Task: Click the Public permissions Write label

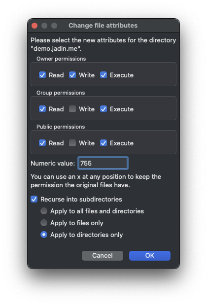Action: tap(87, 143)
